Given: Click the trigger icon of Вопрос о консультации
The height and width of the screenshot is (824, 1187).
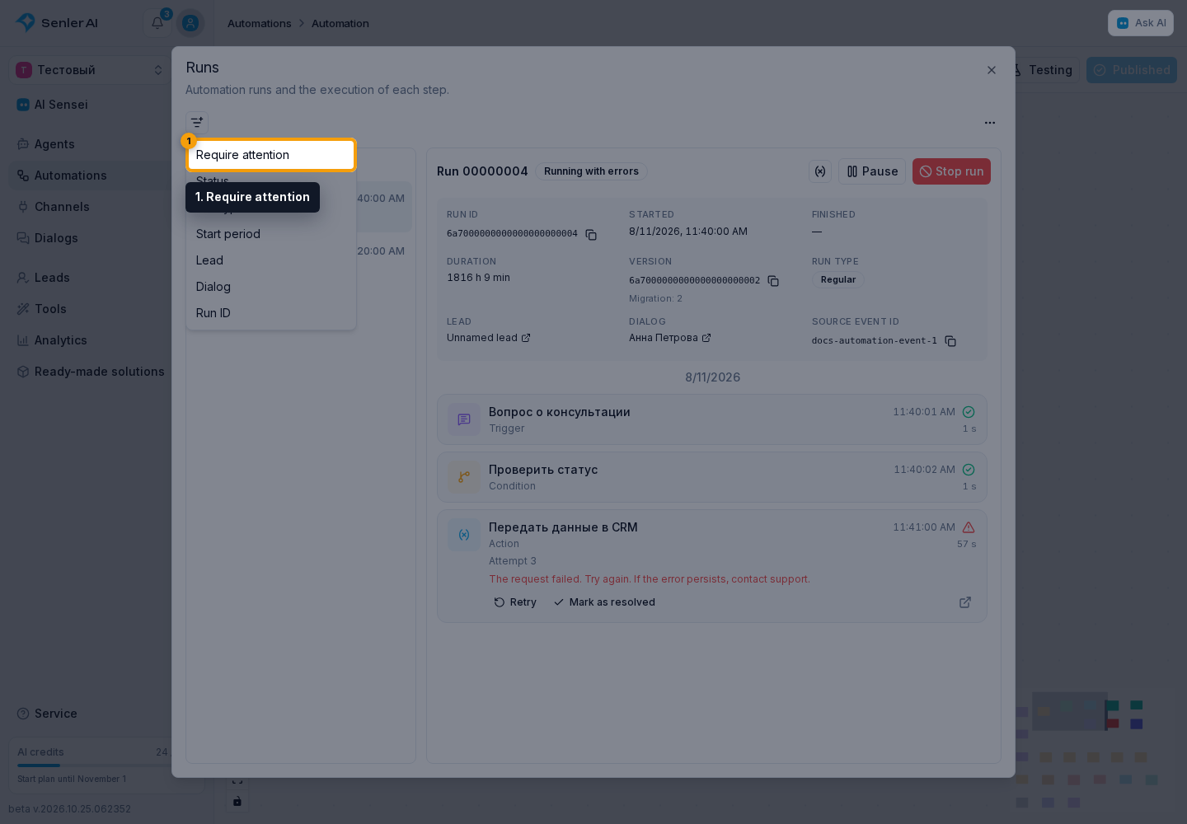Looking at the screenshot, I should click(464, 419).
